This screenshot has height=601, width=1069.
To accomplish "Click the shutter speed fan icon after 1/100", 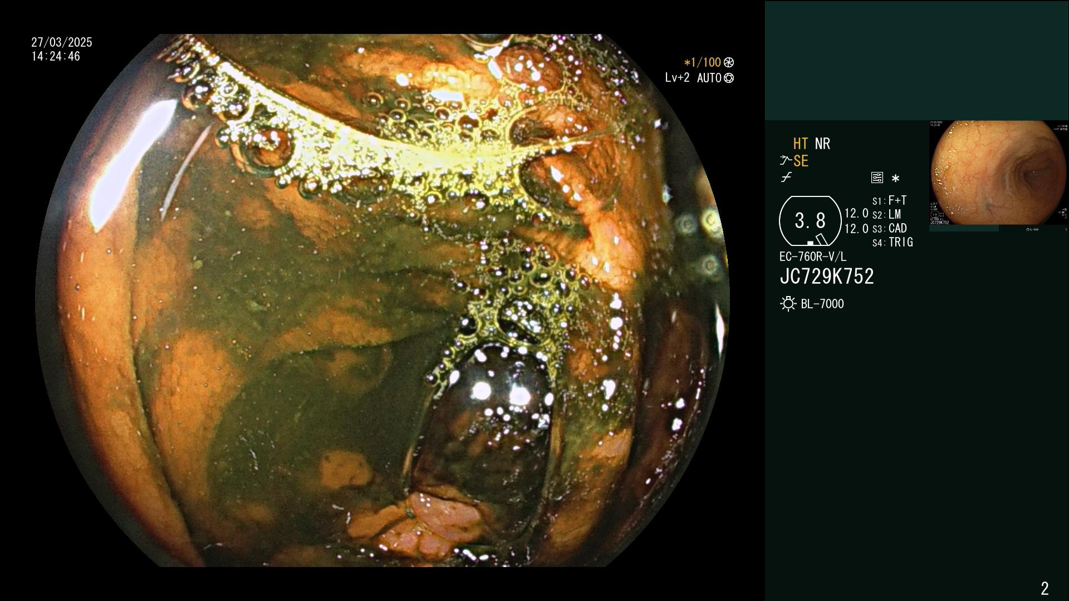I will [x=728, y=62].
